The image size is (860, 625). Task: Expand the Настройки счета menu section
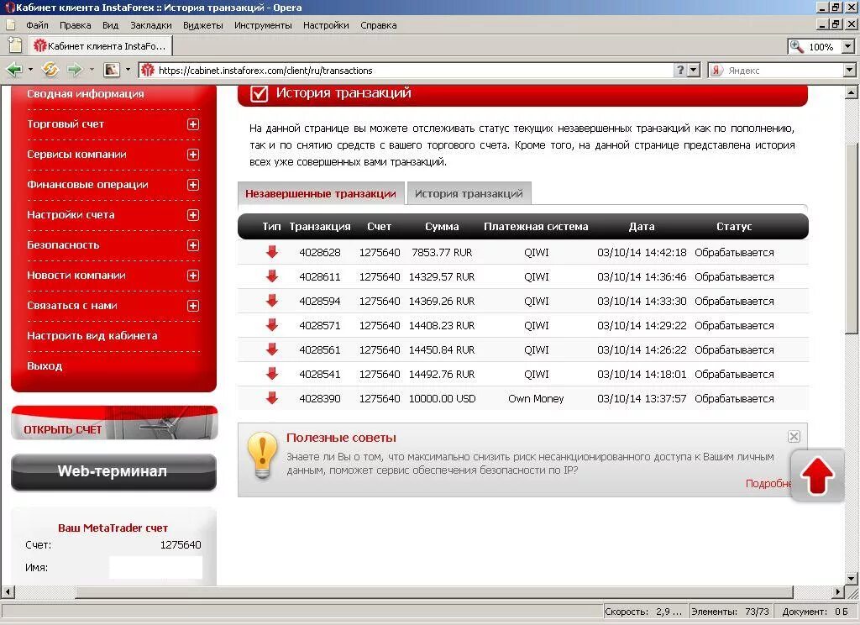(x=193, y=215)
